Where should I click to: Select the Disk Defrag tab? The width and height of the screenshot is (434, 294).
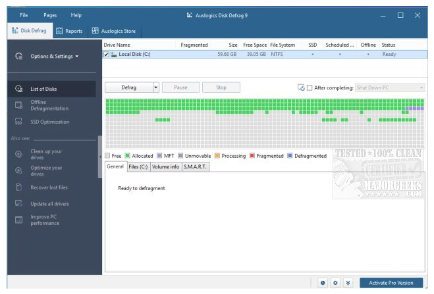(30, 30)
